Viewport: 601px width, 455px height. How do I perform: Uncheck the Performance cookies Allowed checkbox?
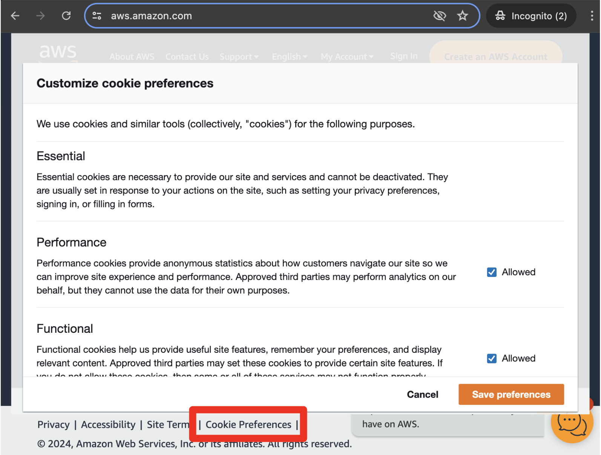coord(492,272)
